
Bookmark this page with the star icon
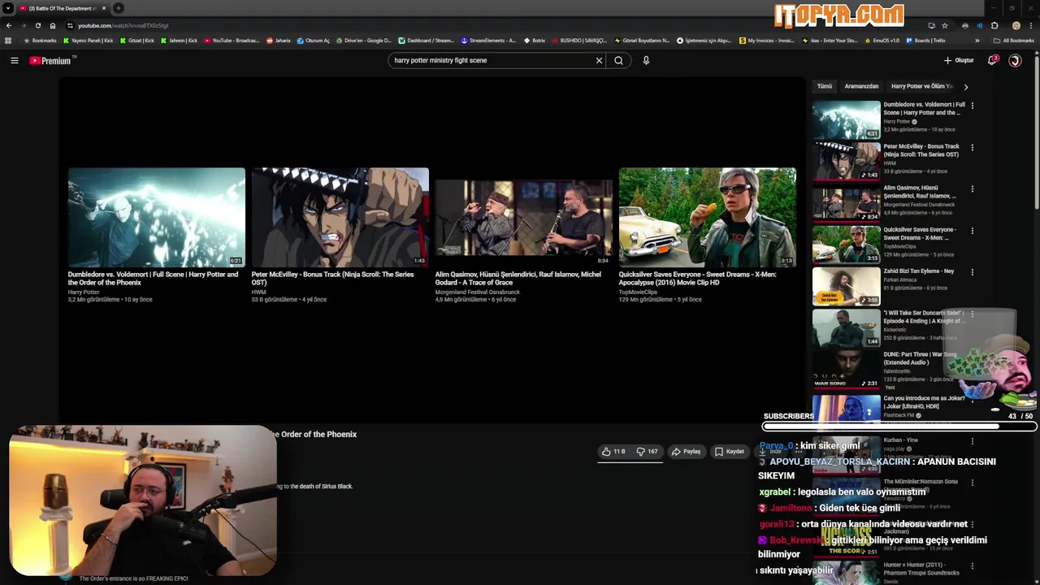944,25
